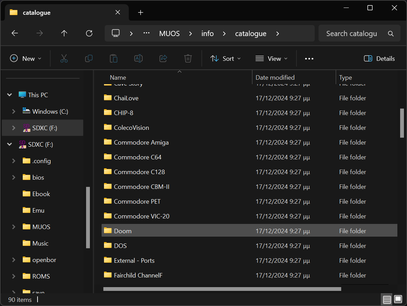Open the View dropdown menu
Viewport: 407px width, 306px height.
coord(271,59)
